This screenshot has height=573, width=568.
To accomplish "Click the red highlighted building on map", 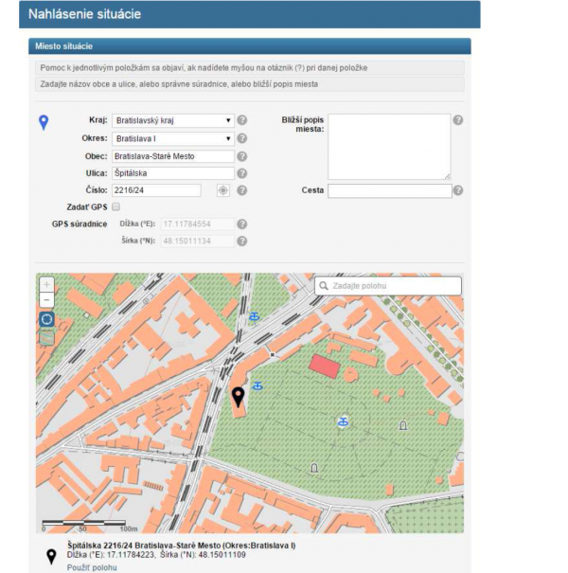I will coord(325,366).
